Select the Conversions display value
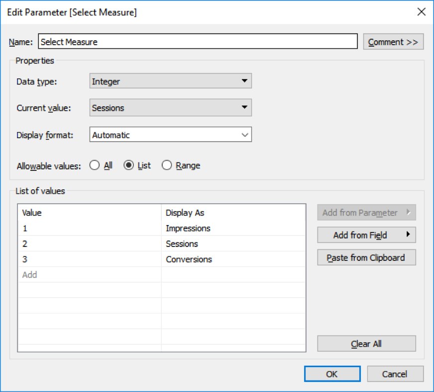 pyautogui.click(x=188, y=259)
